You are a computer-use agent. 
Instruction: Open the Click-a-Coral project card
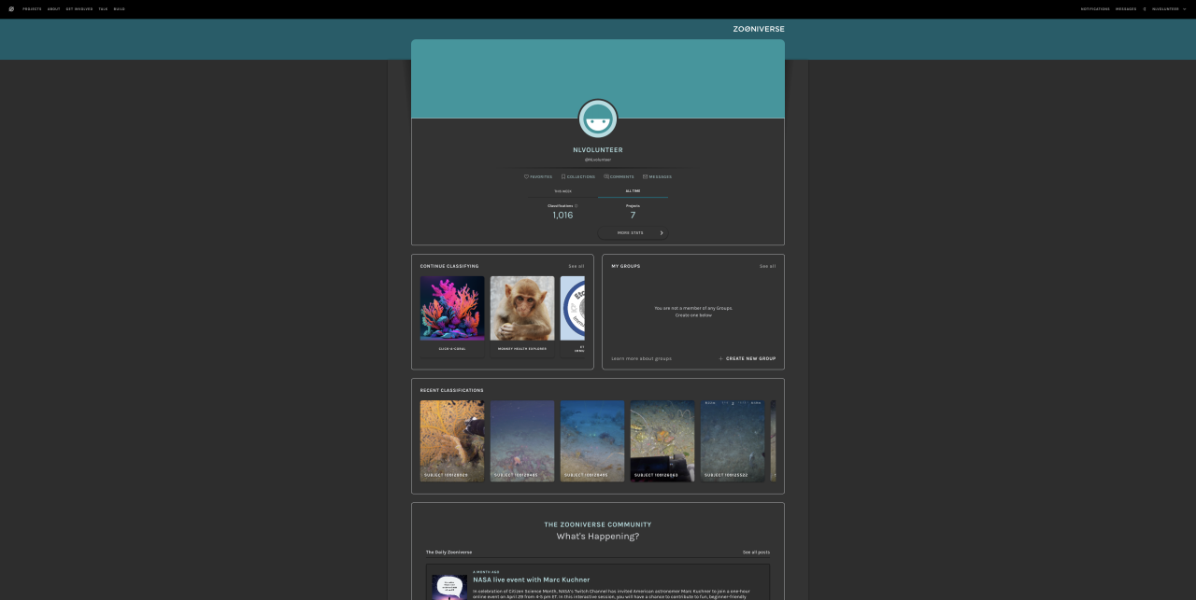click(452, 316)
